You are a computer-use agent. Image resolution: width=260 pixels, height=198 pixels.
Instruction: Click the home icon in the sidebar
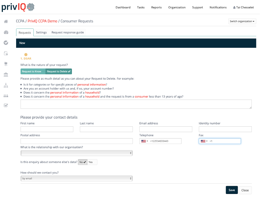pyautogui.click(x=6, y=21)
